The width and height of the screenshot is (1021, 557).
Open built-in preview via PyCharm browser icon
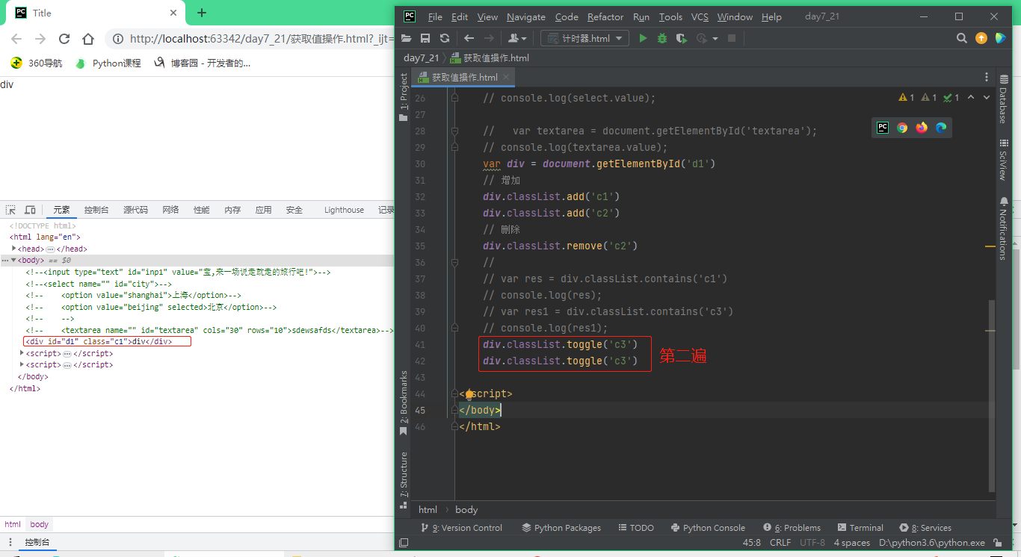tap(883, 128)
